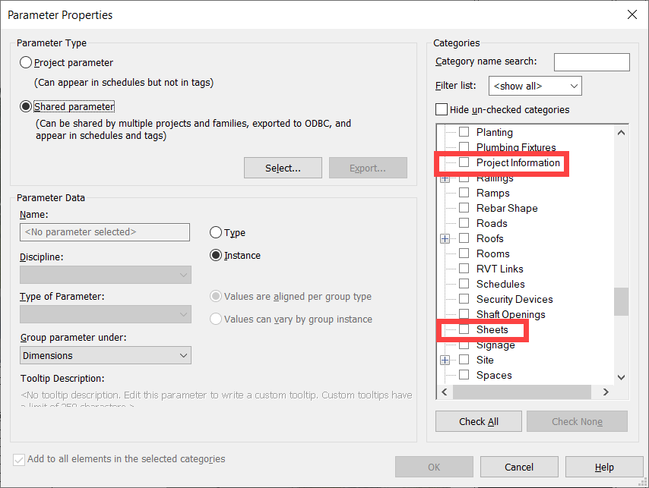Open the Filter list dropdown
Image resolution: width=649 pixels, height=488 pixels.
(x=535, y=86)
